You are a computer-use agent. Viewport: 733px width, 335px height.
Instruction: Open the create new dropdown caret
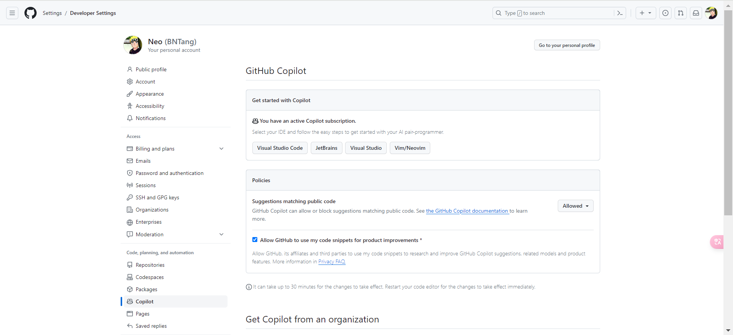[x=650, y=13]
